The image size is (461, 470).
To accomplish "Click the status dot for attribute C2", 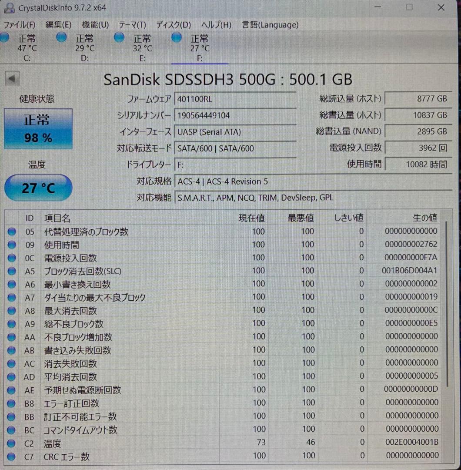I will click(11, 443).
